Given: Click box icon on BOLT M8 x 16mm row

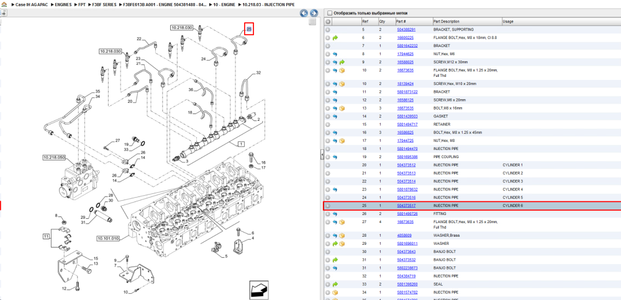Looking at the screenshot, I should tap(342, 108).
